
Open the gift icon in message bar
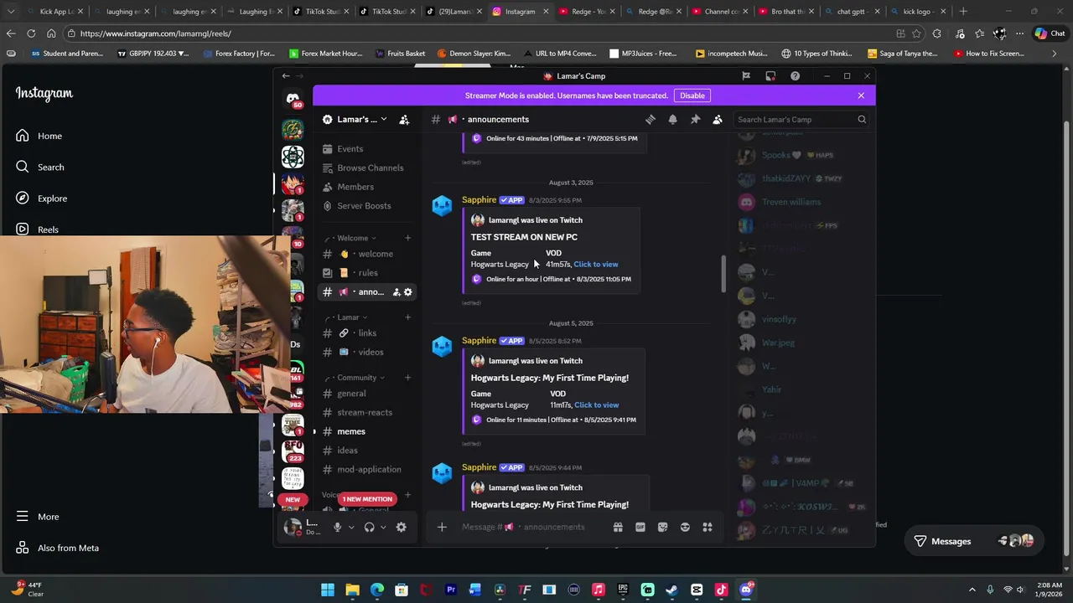pos(618,527)
